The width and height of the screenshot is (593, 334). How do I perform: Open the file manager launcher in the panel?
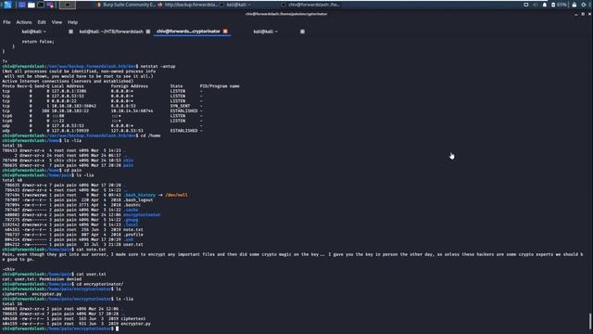[32, 5]
